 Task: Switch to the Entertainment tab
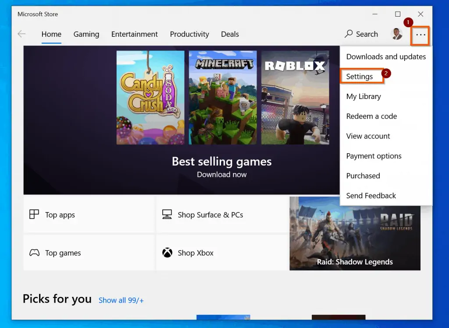(x=134, y=34)
